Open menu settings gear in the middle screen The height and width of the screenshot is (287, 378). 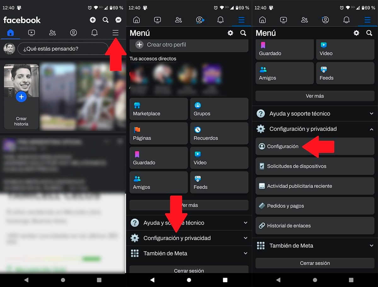pyautogui.click(x=231, y=33)
